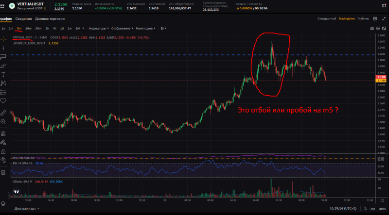The height and width of the screenshot is (215, 389).
Task: Collapse the chart panel arrows icon
Action: click(384, 18)
